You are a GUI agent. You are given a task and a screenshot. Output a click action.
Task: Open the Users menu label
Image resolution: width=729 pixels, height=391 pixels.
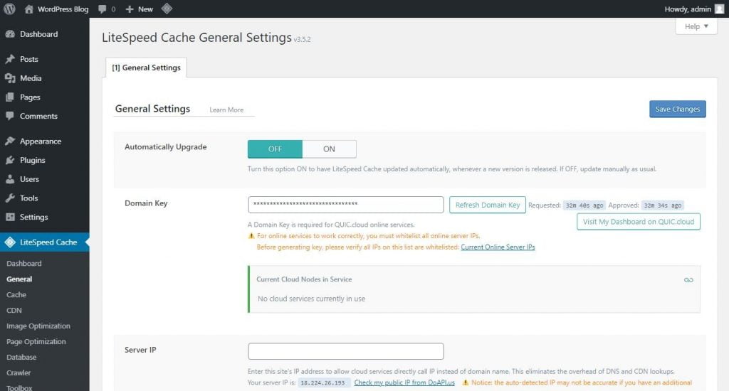click(29, 179)
